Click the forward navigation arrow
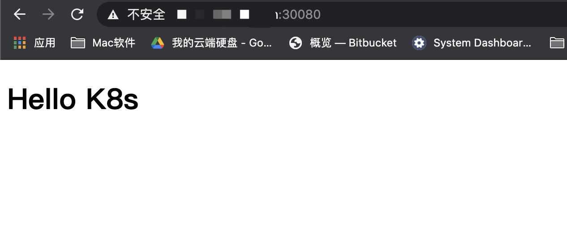Screen dimensions: 567x228 tap(48, 14)
